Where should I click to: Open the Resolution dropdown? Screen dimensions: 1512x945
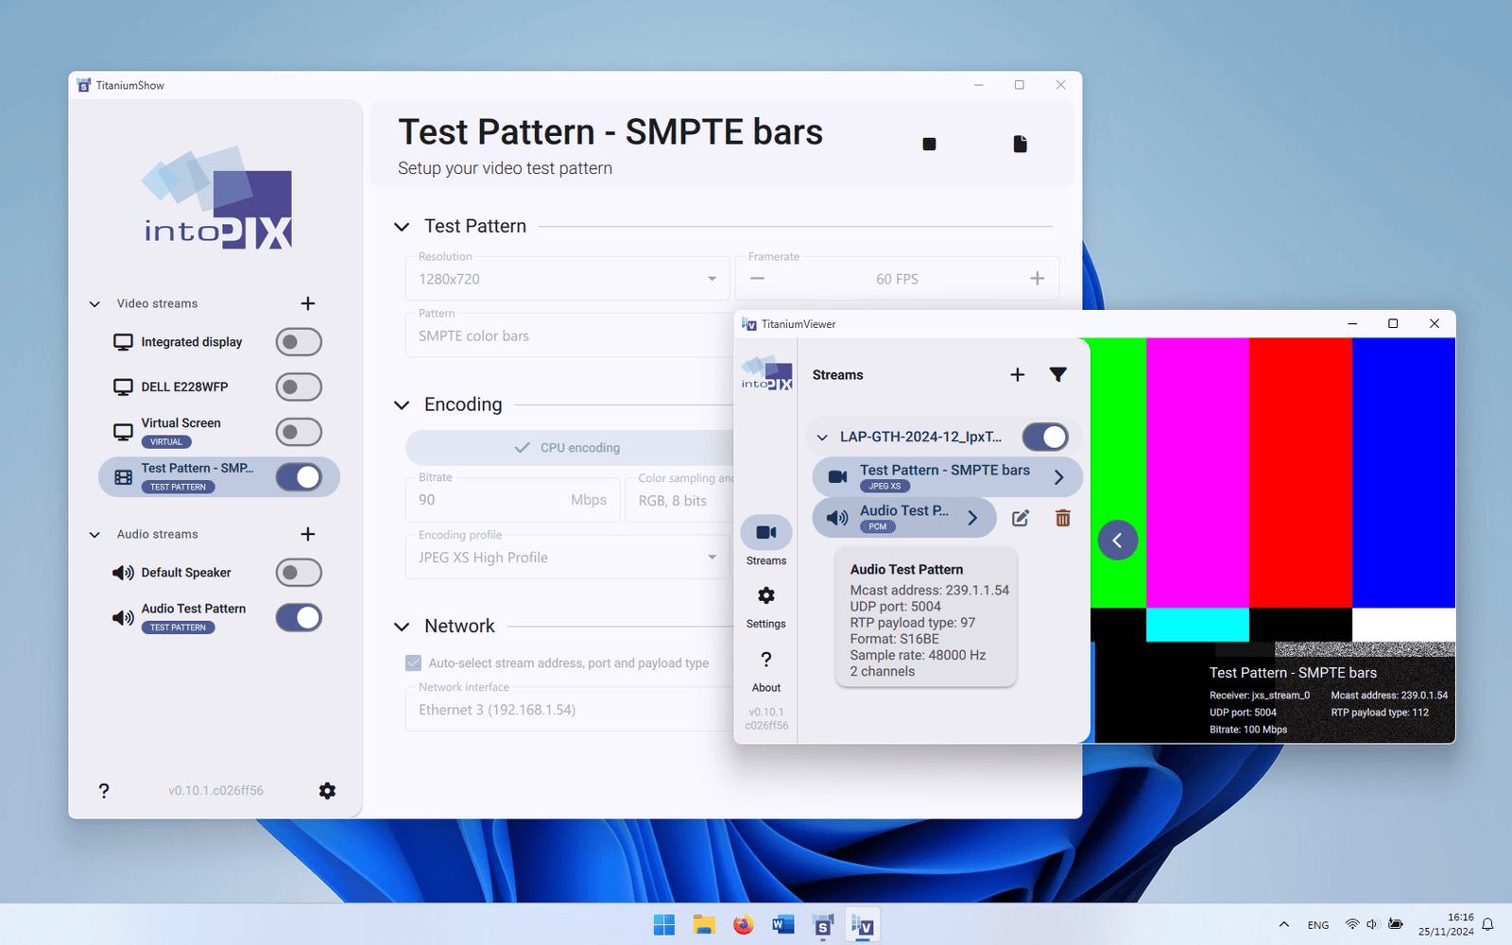click(x=567, y=279)
